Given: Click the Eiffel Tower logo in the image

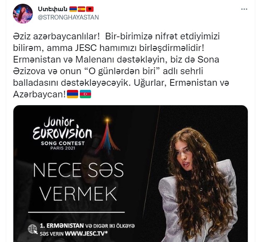Looking at the screenshot, I should [x=107, y=134].
